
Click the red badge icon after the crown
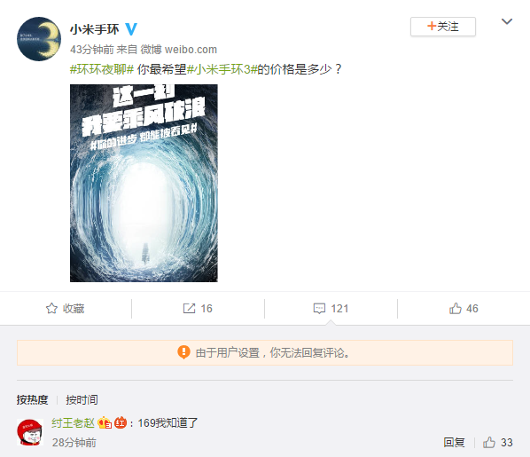click(121, 422)
